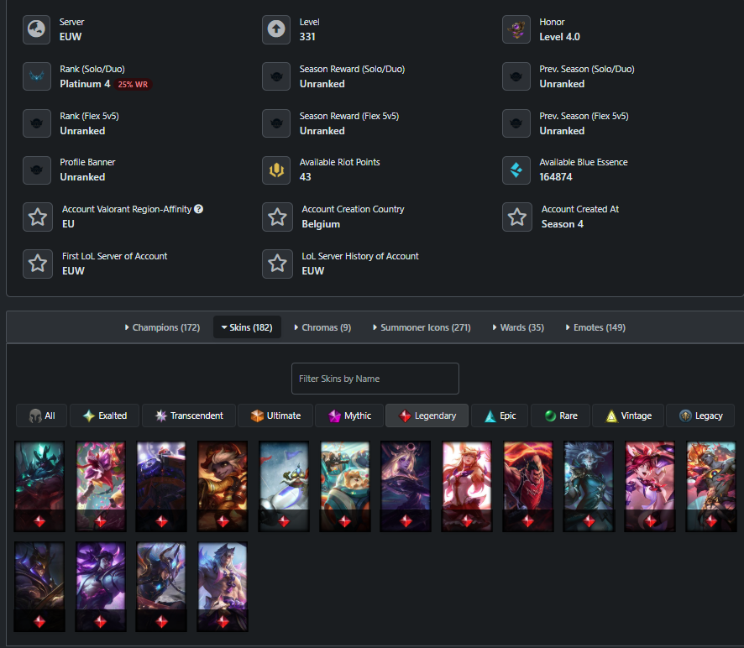Expand the Chromas (9) section
The height and width of the screenshot is (648, 744).
[x=322, y=327]
